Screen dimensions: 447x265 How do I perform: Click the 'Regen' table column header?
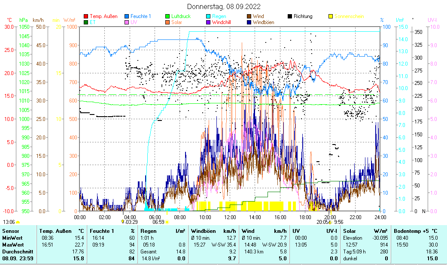tap(148, 231)
